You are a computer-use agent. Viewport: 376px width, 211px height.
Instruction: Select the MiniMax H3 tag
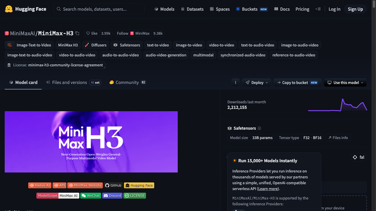point(68,45)
